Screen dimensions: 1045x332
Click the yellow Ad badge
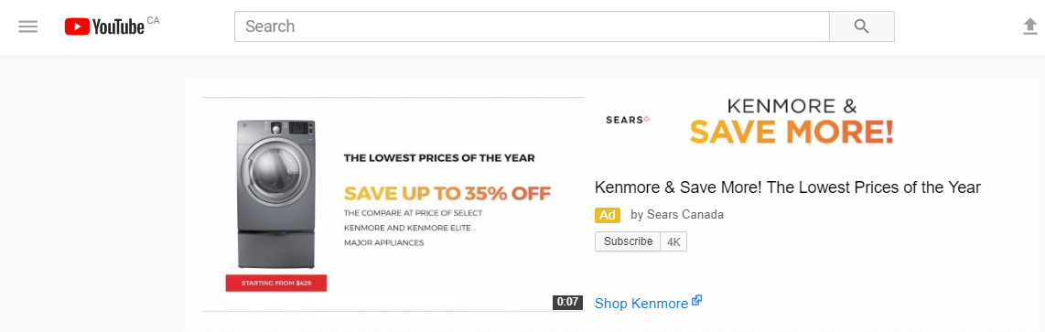(608, 215)
